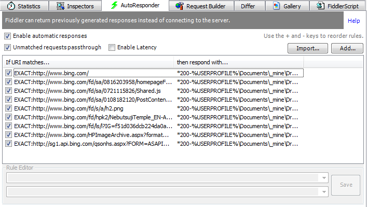367x207 pixels.
Task: Click the Inspectors tab icon
Action: pos(60,6)
